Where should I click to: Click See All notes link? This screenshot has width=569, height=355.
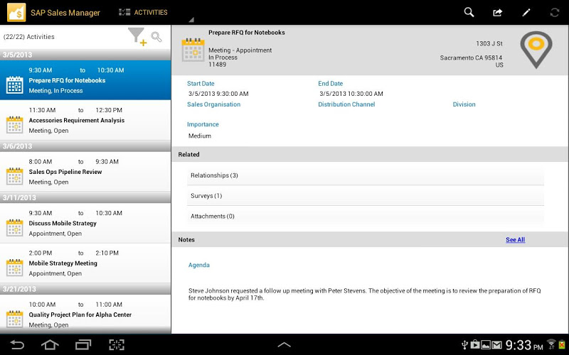tap(515, 240)
